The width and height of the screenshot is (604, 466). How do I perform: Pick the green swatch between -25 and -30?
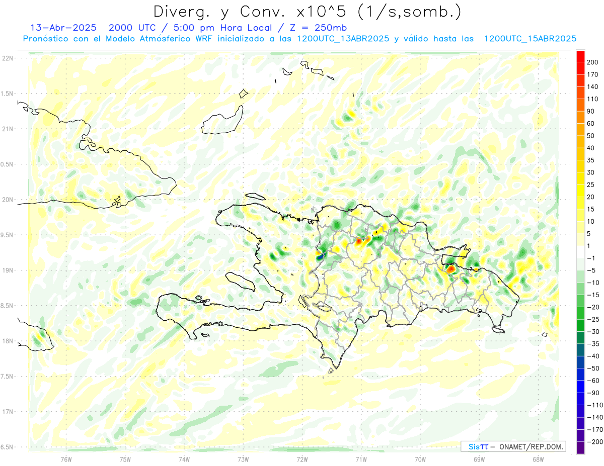pos(580,325)
